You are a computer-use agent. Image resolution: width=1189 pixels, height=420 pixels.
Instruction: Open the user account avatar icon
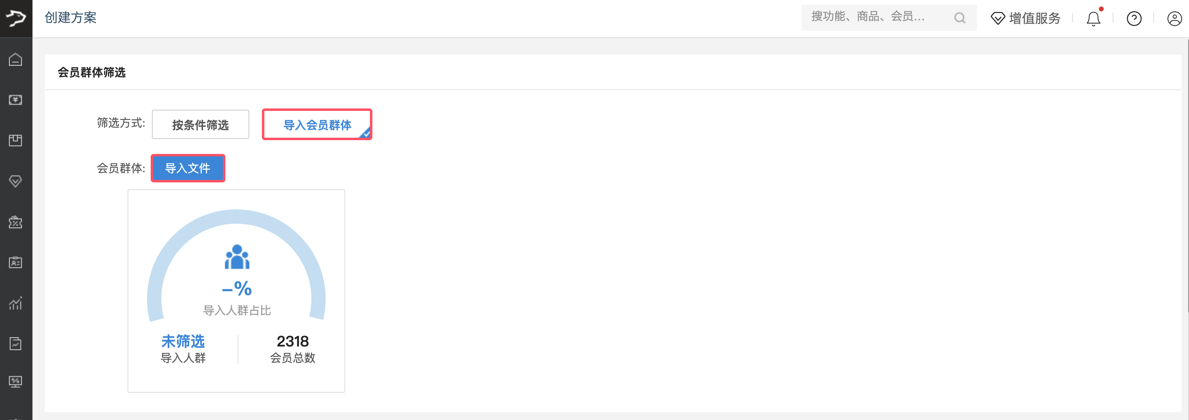pyautogui.click(x=1174, y=18)
